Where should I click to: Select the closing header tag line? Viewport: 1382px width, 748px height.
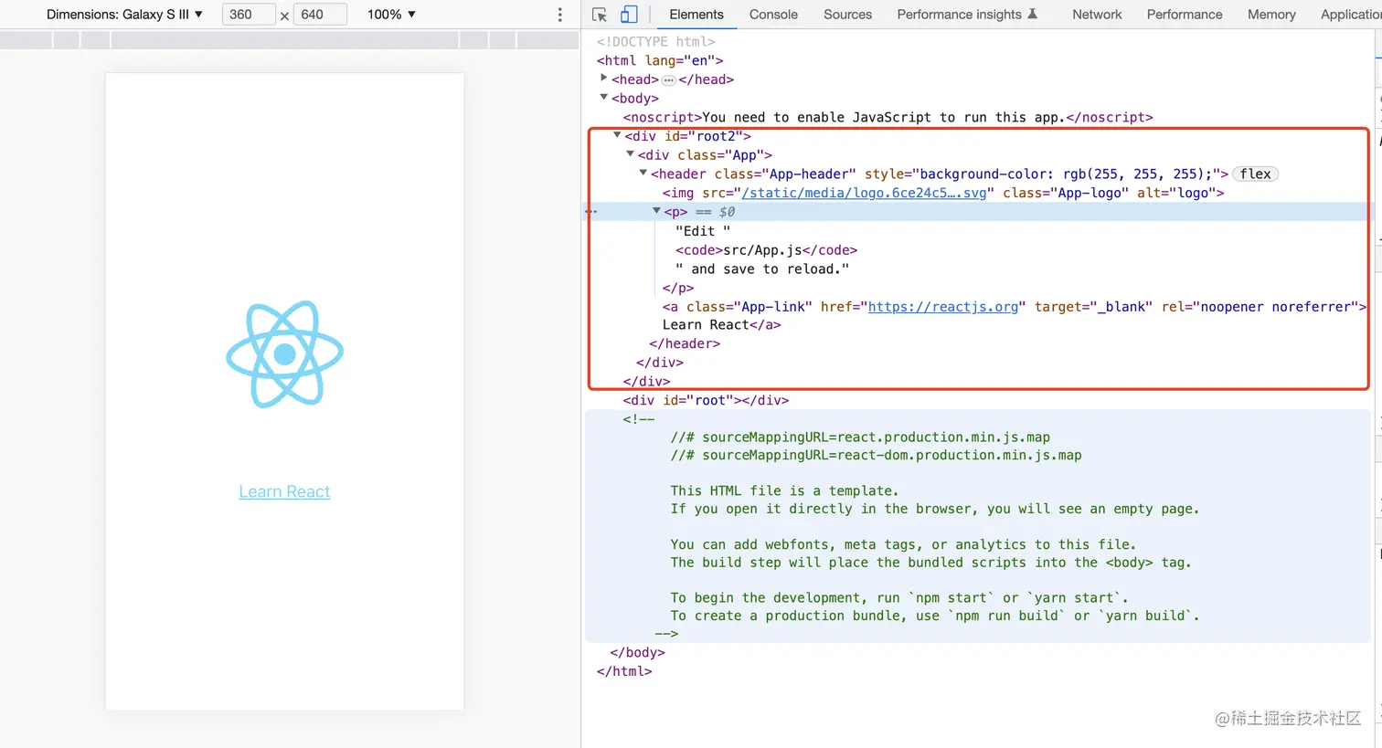pos(685,343)
